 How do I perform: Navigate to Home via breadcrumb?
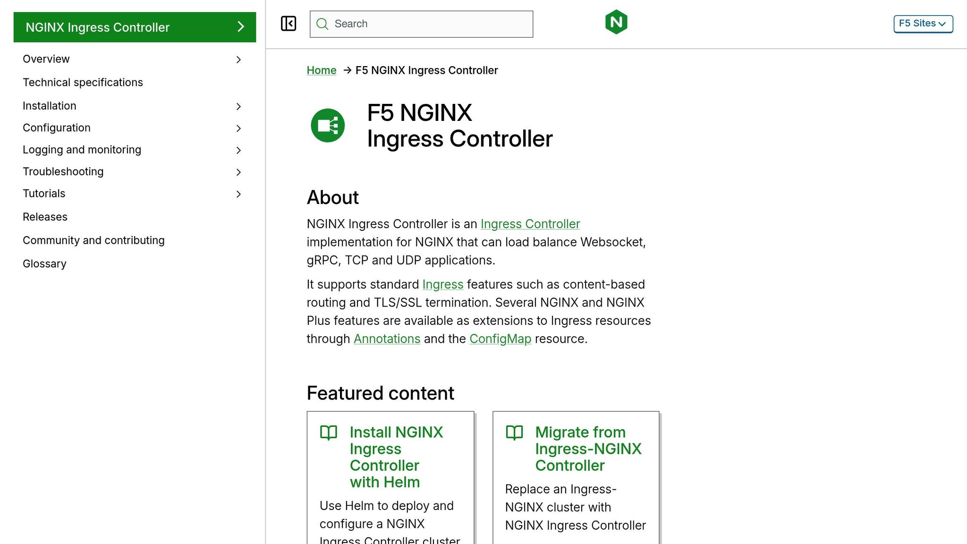(x=322, y=70)
